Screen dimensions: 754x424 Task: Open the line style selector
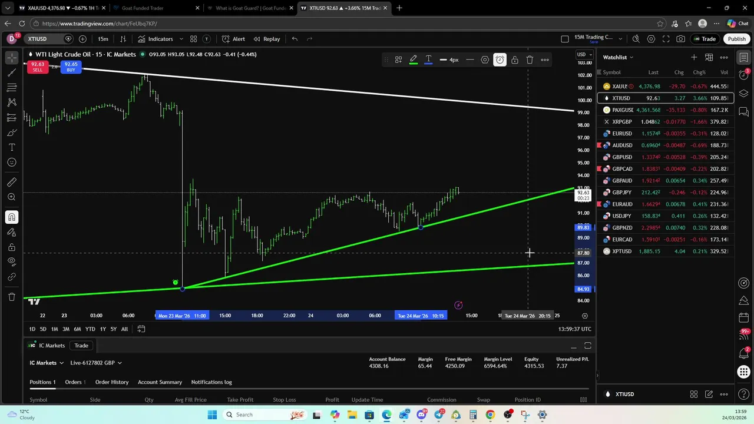tap(469, 59)
